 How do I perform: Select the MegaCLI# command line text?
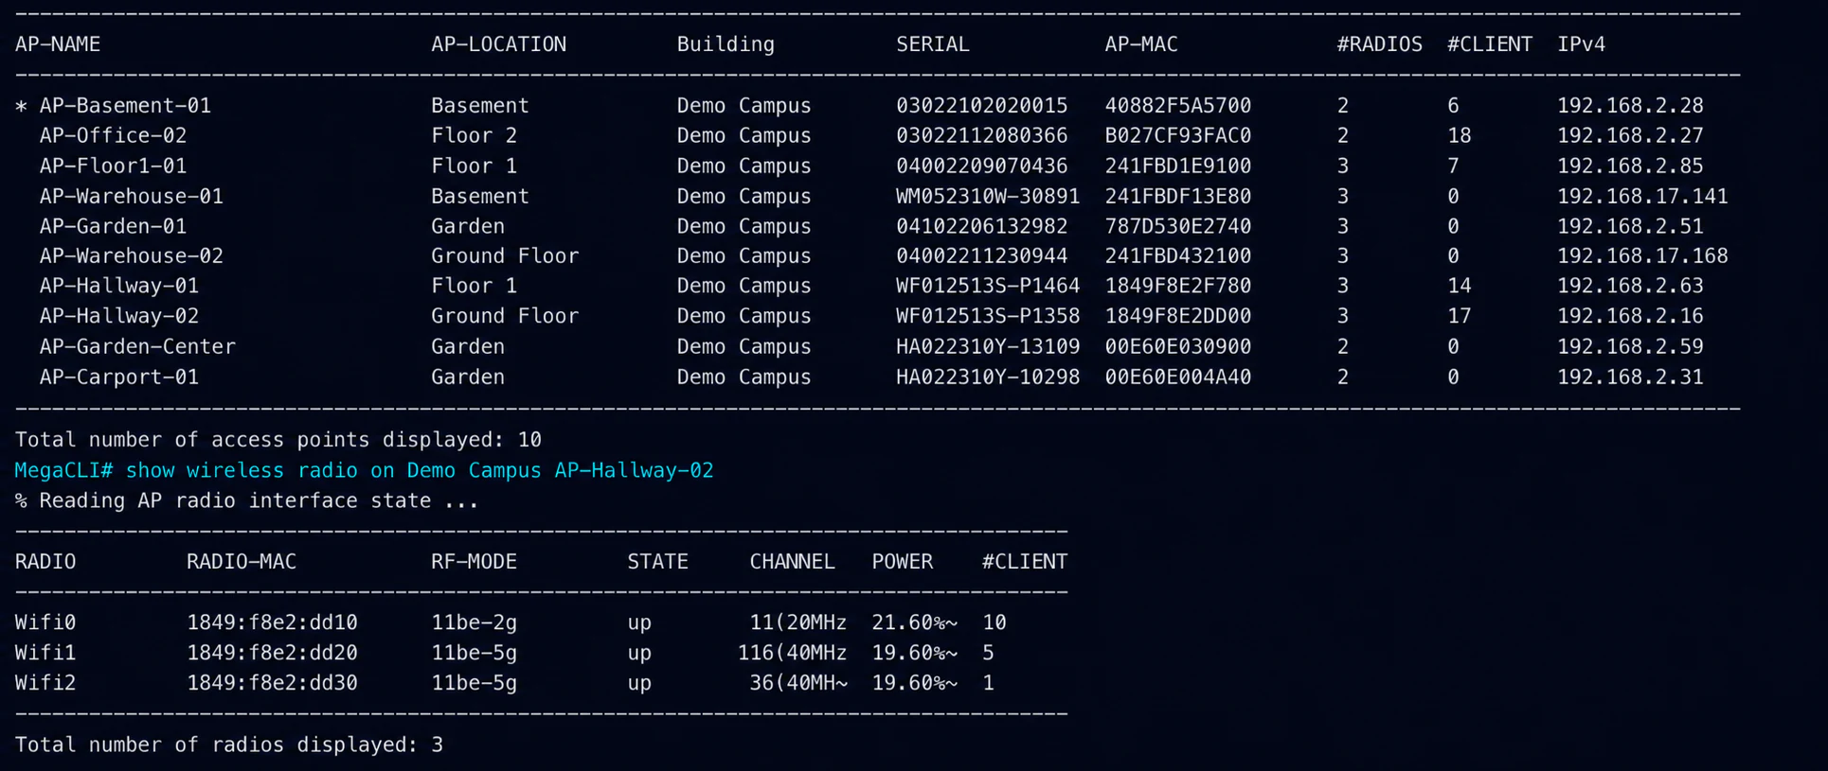pyautogui.click(x=364, y=470)
